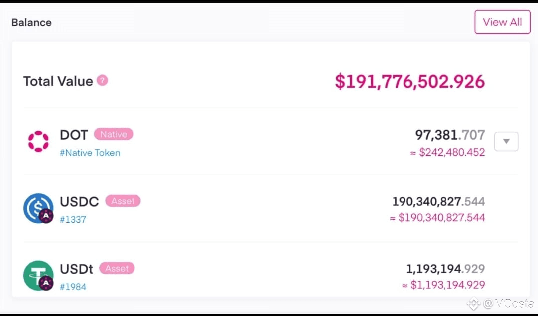Click the Asset tag beside USDC
Screen dimensions: 538x316
pyautogui.click(x=123, y=201)
